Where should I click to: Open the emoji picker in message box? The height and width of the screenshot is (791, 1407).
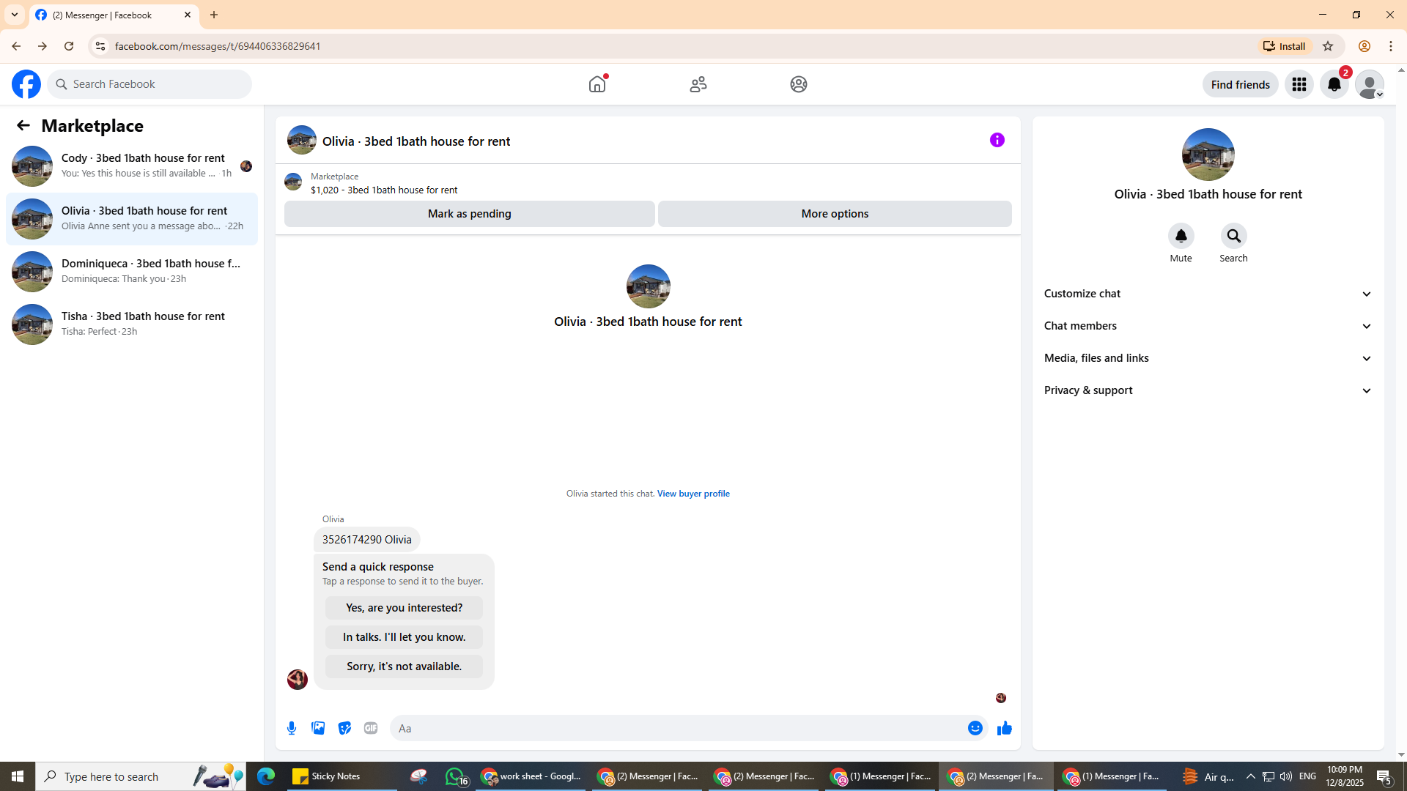click(x=975, y=728)
